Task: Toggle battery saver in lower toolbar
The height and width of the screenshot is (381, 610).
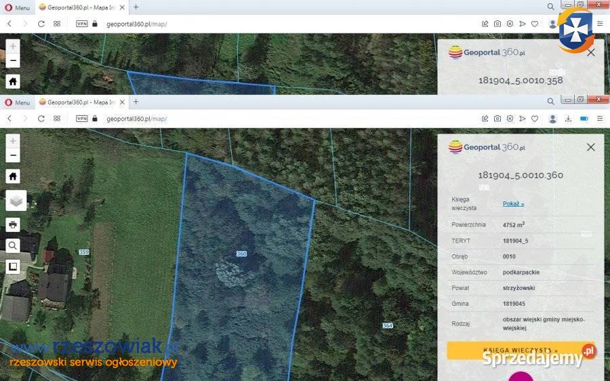Action: tap(584, 119)
